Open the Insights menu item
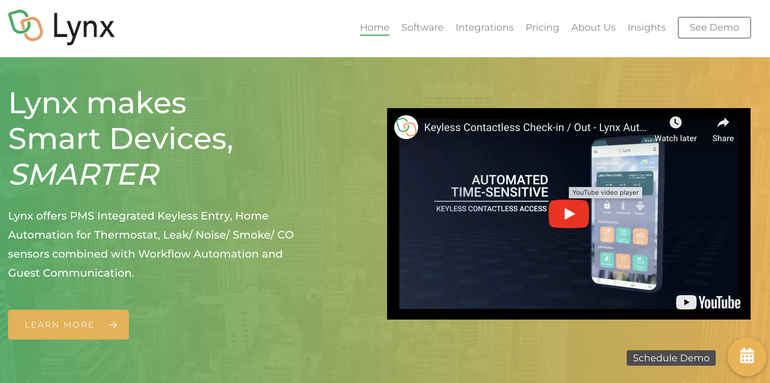770x383 pixels. (646, 27)
